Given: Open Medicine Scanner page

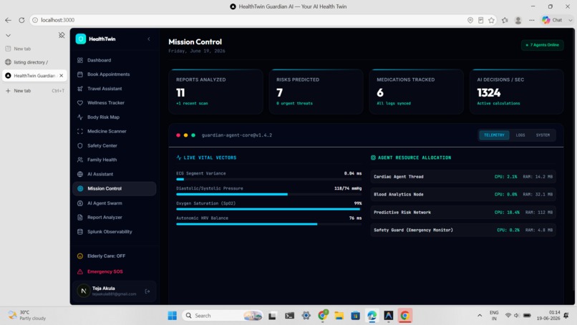Looking at the screenshot, I should click(114, 131).
